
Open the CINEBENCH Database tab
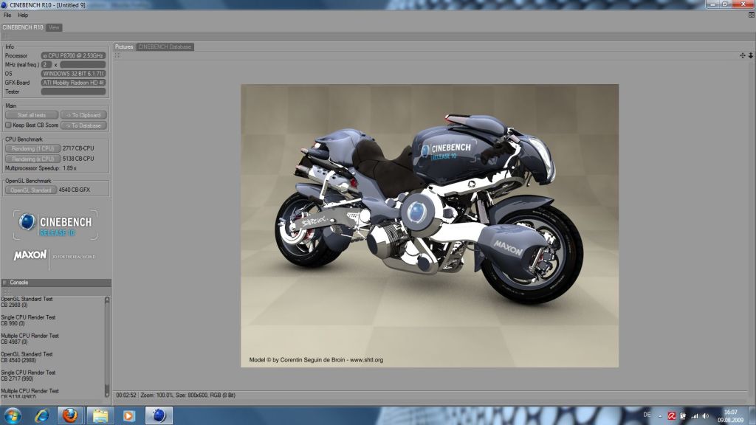pos(165,46)
